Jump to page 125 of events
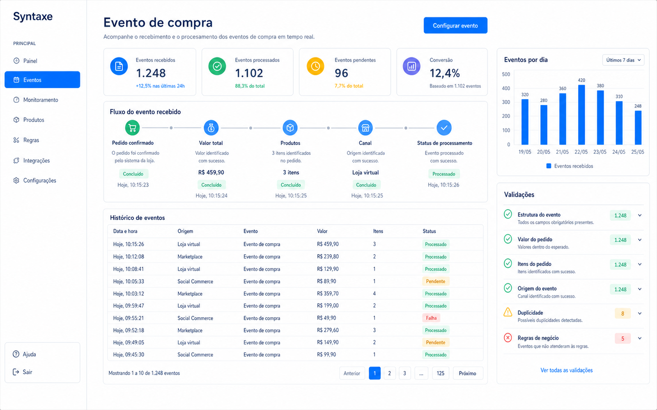Image resolution: width=657 pixels, height=410 pixels. coord(441,373)
